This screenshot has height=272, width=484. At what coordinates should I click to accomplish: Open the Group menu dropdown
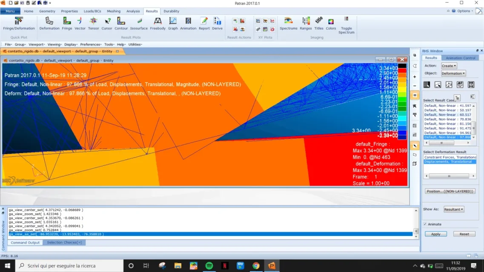point(20,44)
